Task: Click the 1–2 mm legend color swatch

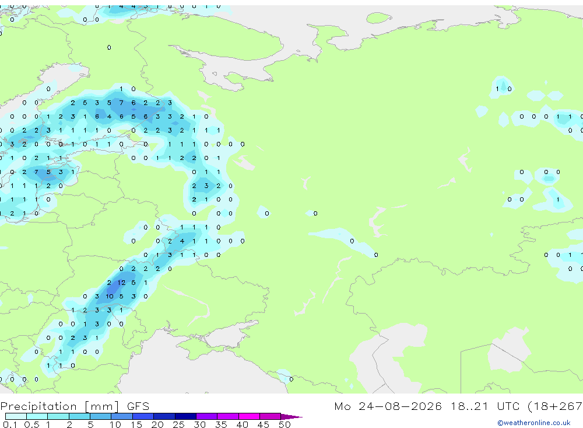Action: [58, 416]
